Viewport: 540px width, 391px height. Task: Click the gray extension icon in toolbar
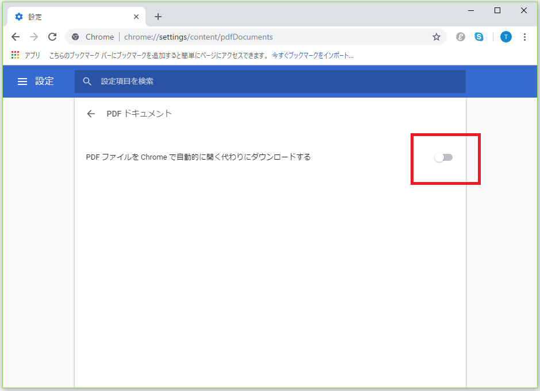tap(461, 37)
